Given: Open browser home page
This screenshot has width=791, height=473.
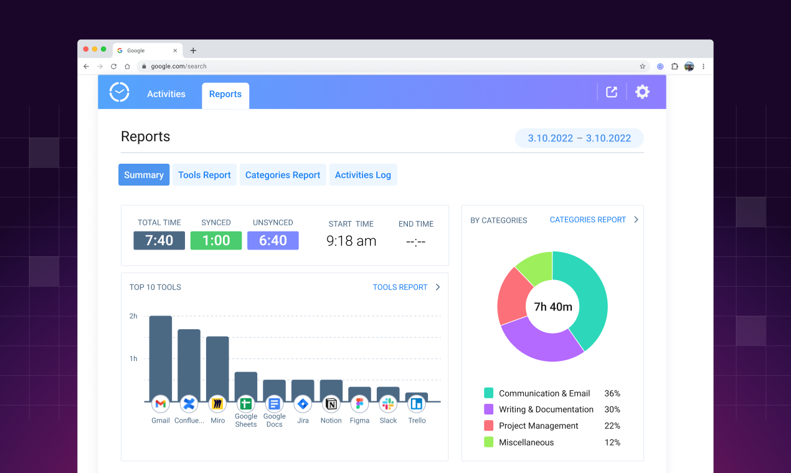Looking at the screenshot, I should click(127, 66).
